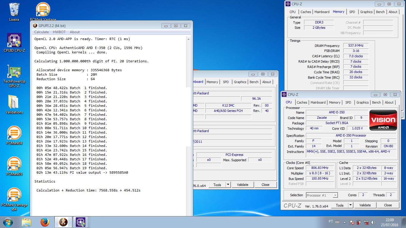Switch to GPUPI in the taskbar
This screenshot has height=228, width=406.
click(63, 222)
